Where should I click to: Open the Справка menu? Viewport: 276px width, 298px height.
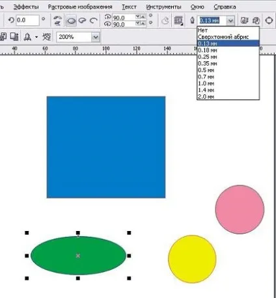225,7
